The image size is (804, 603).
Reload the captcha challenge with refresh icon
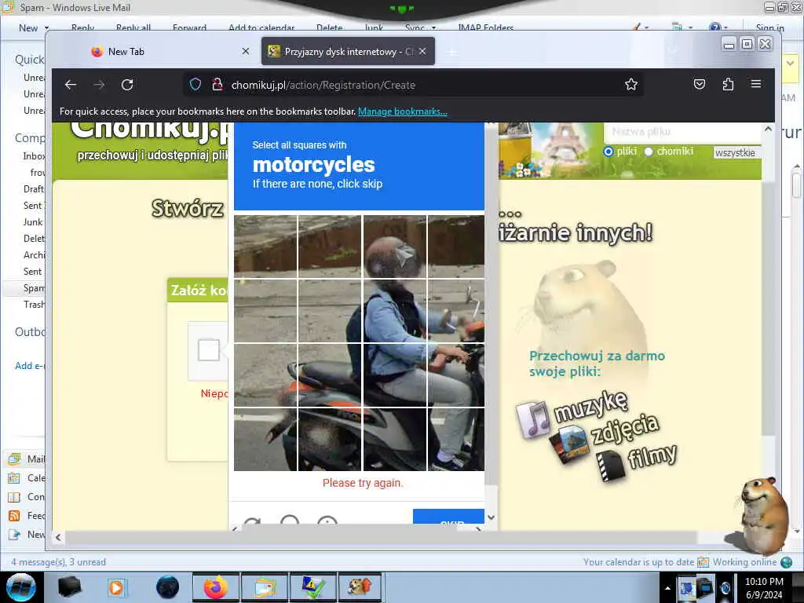tap(252, 522)
